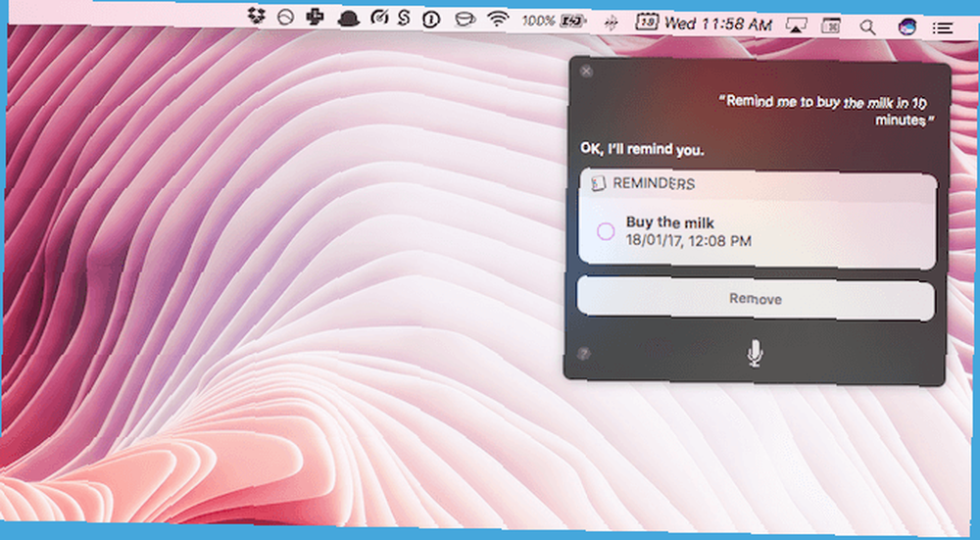Image resolution: width=980 pixels, height=540 pixels.
Task: Click the circular icon right of Dropbox
Action: [x=285, y=18]
